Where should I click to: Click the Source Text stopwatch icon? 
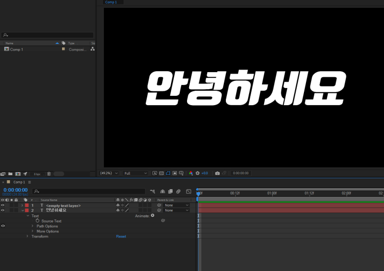[x=38, y=221]
